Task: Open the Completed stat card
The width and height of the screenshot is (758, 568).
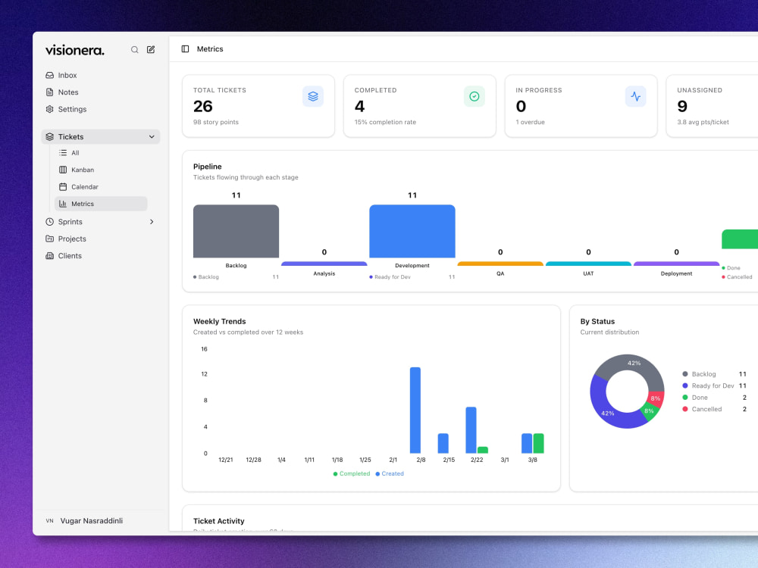Action: [420, 106]
